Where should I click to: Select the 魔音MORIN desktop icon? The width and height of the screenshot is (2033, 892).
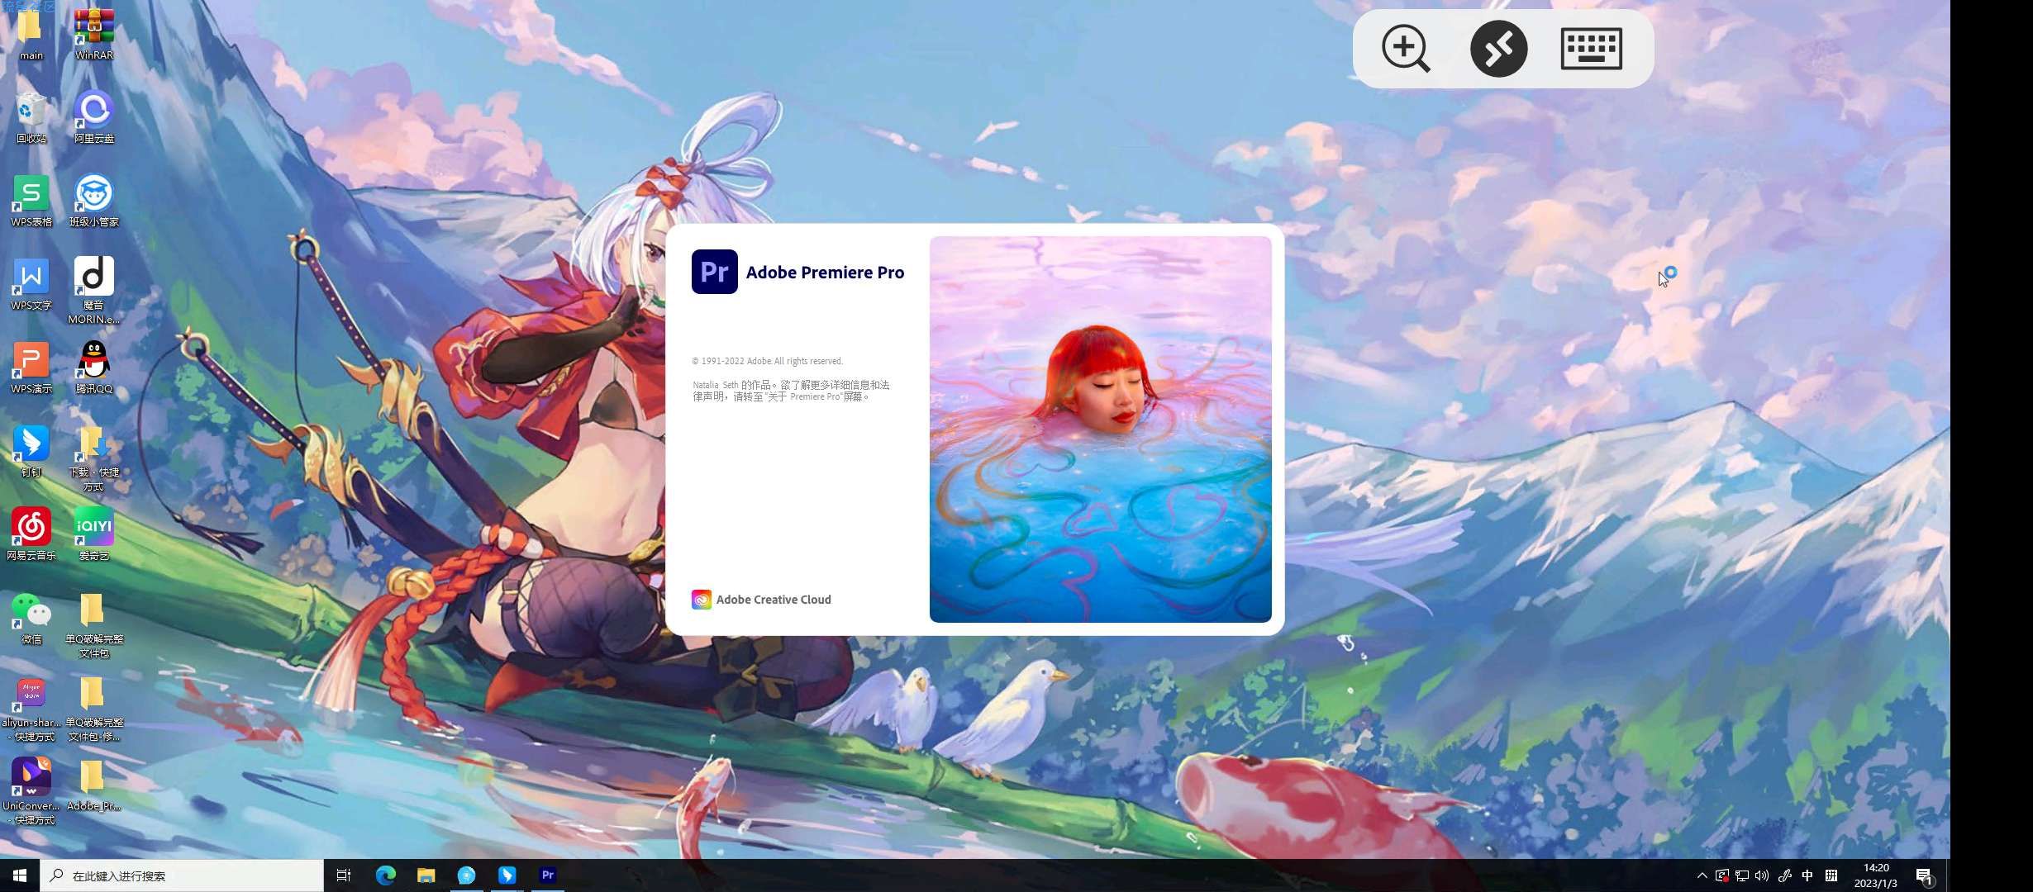point(93,290)
